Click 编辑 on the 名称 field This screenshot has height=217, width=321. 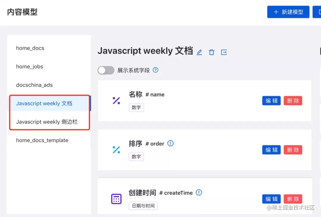tap(271, 100)
